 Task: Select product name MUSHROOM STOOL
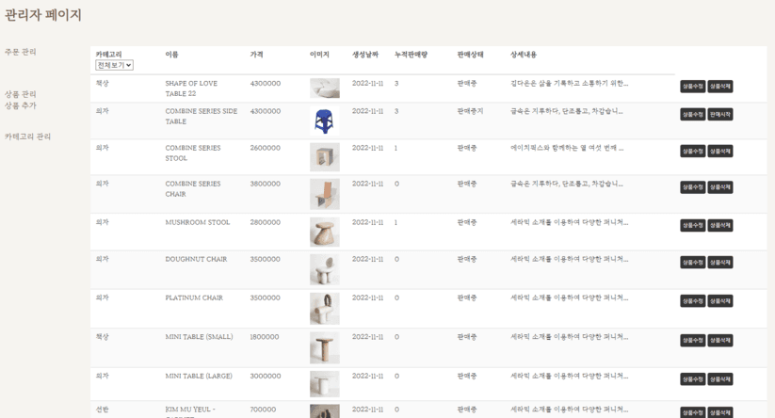pyautogui.click(x=198, y=222)
